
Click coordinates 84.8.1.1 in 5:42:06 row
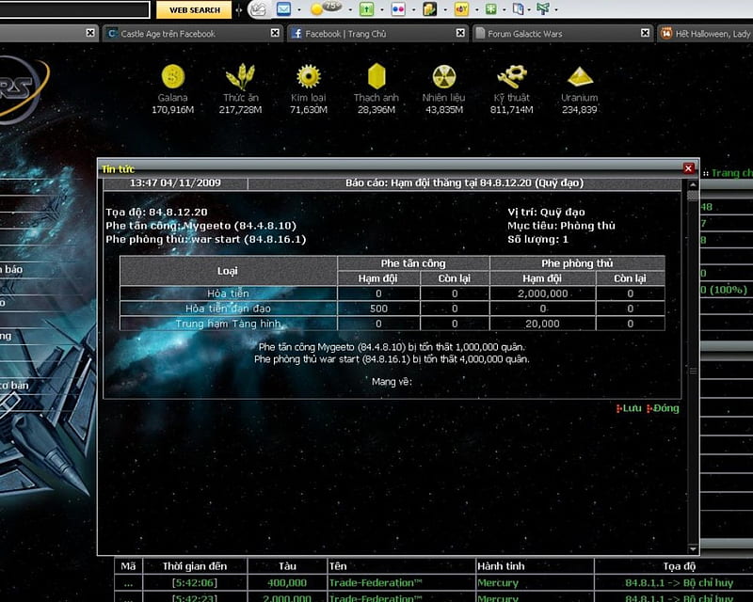645,583
